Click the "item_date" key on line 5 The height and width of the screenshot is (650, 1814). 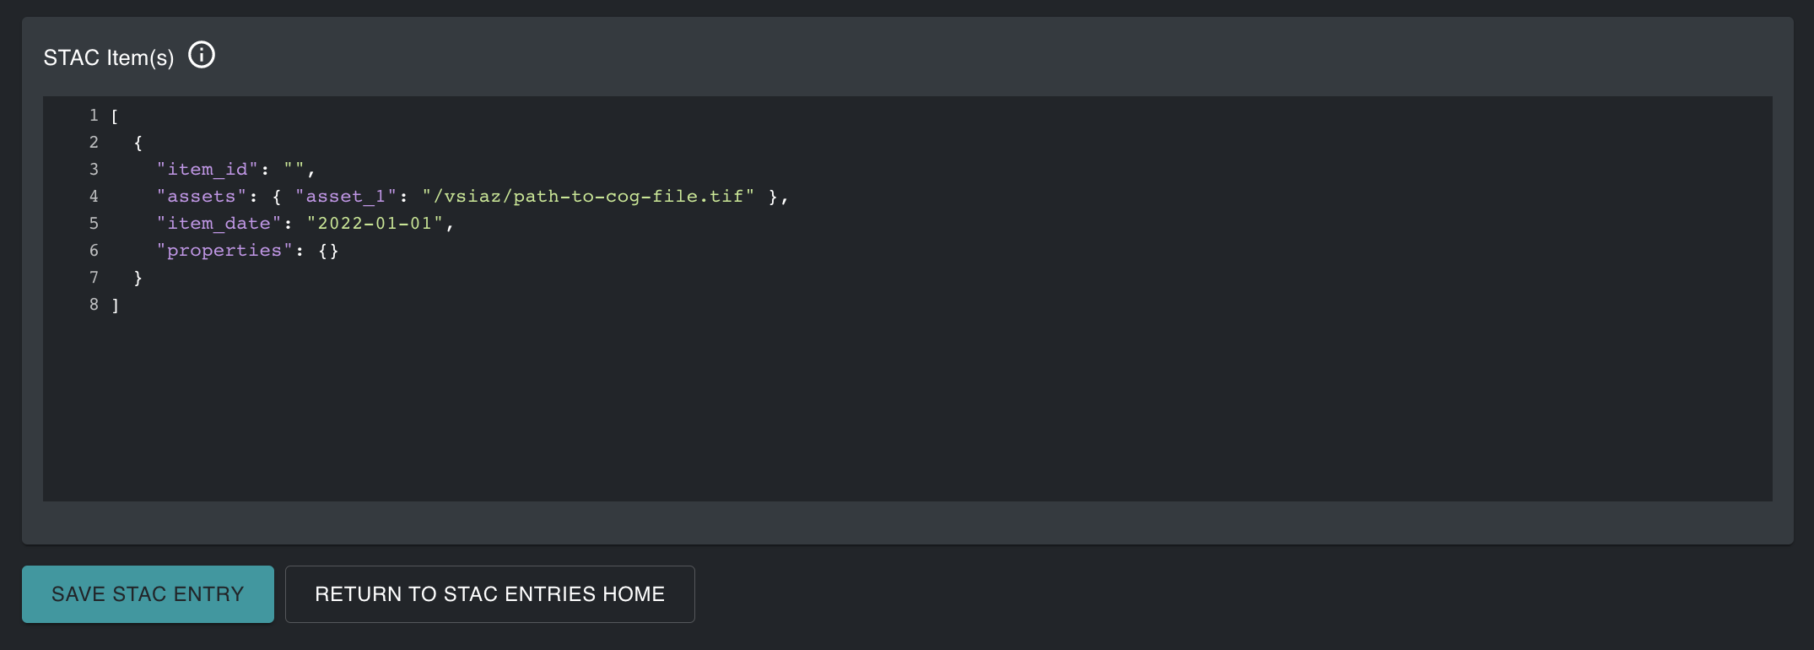219,224
